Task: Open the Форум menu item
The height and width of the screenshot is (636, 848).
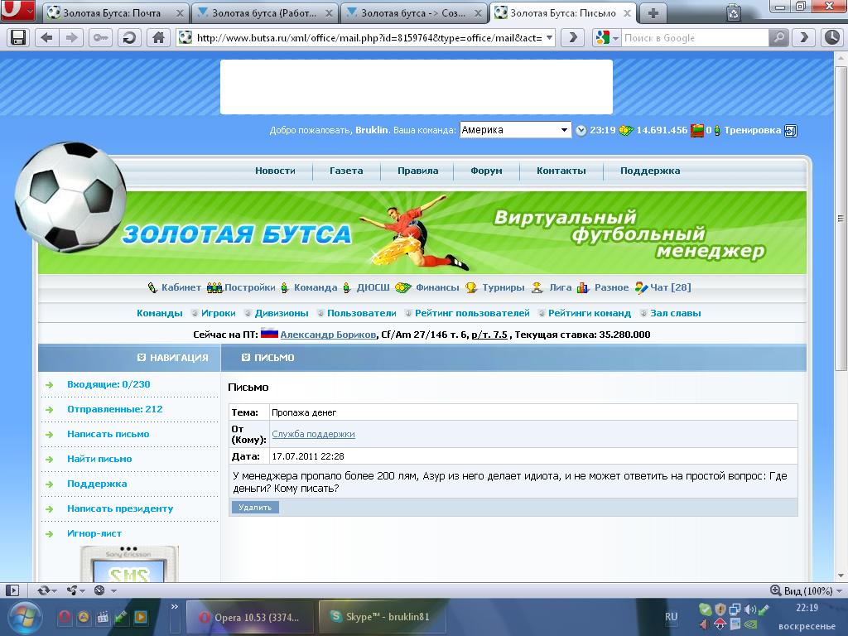Action: tap(486, 171)
